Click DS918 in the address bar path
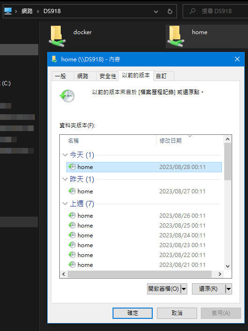 52,11
